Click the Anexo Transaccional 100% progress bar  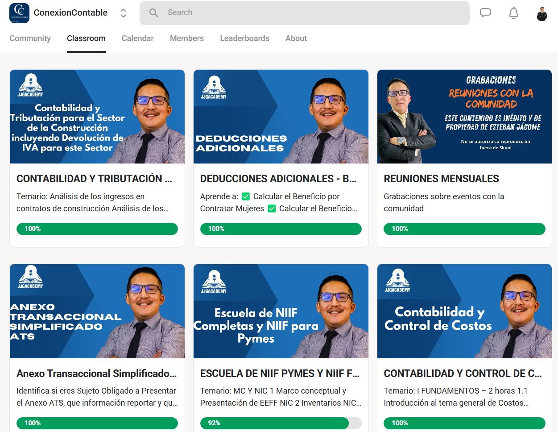click(97, 423)
